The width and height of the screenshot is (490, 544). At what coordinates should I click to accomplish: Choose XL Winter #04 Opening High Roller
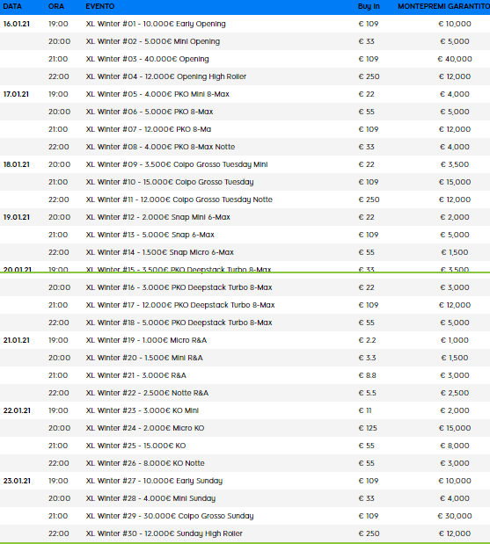point(166,76)
